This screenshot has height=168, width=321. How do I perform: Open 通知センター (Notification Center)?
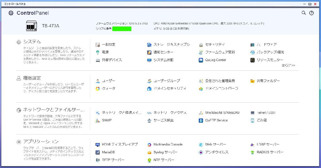click(x=160, y=52)
